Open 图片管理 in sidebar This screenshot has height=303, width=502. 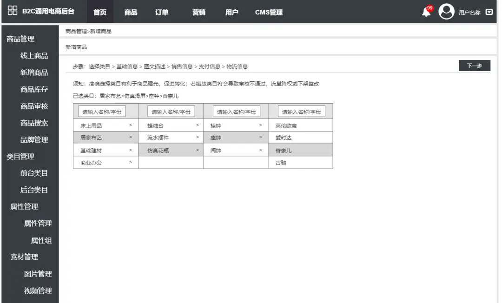click(x=38, y=274)
